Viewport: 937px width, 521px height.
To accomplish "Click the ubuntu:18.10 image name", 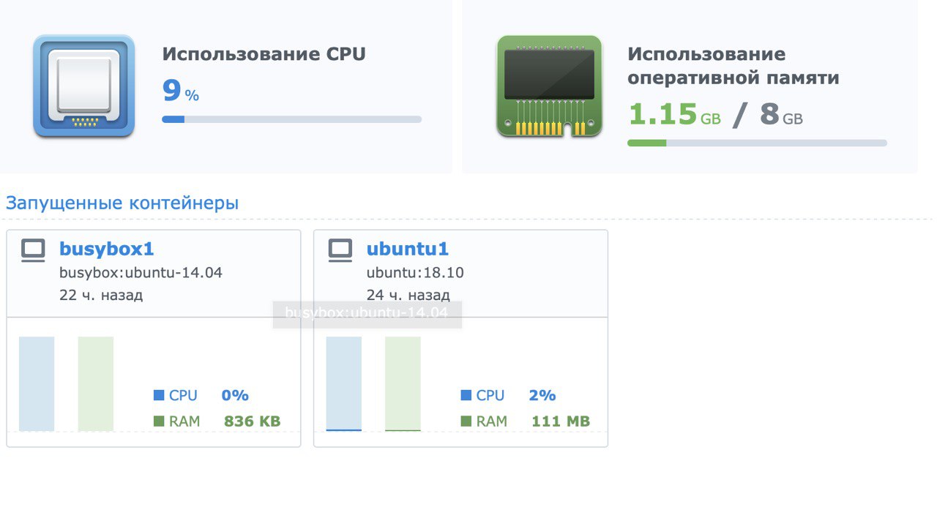I will tap(415, 273).
